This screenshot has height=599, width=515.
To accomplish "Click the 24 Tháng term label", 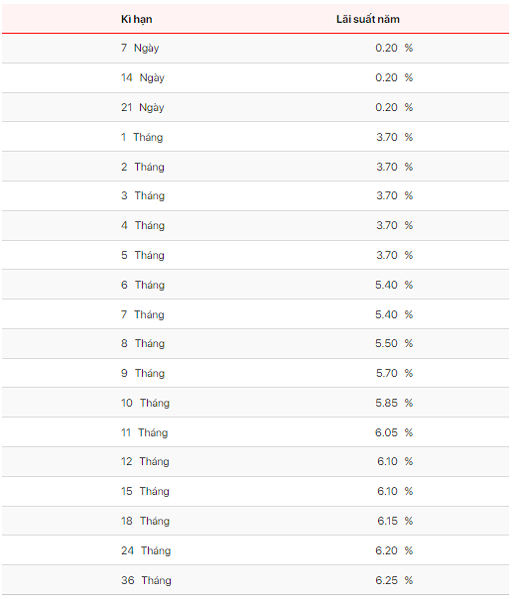I will 146,550.
